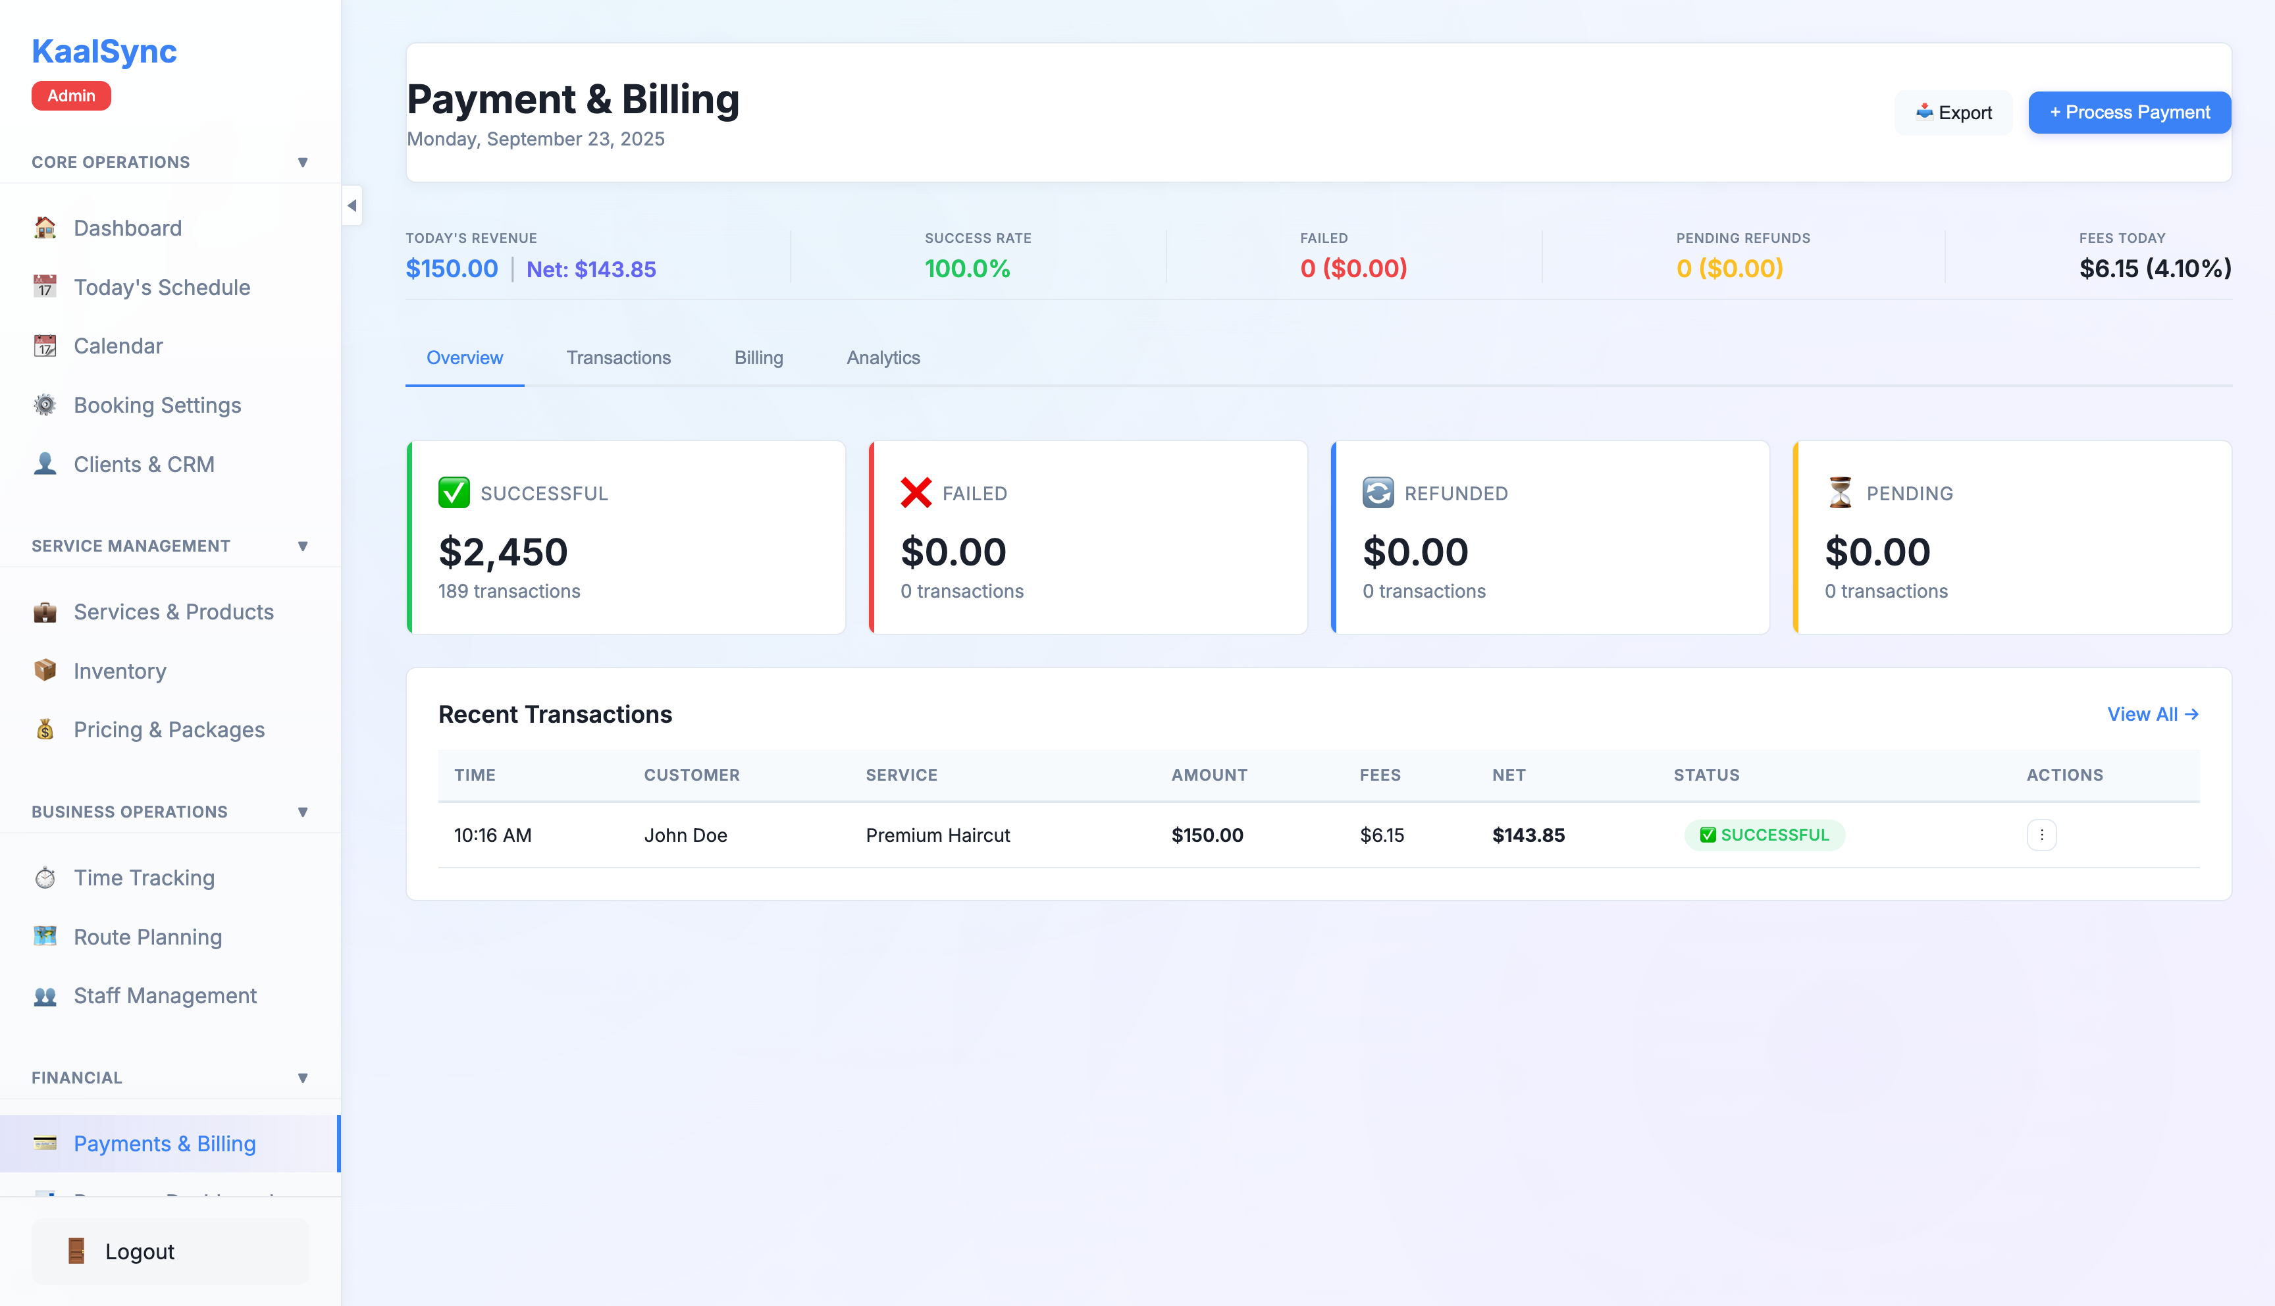Screen dimensions: 2275x1306
Task: Open View All recent transactions
Action: pyautogui.click(x=2151, y=714)
